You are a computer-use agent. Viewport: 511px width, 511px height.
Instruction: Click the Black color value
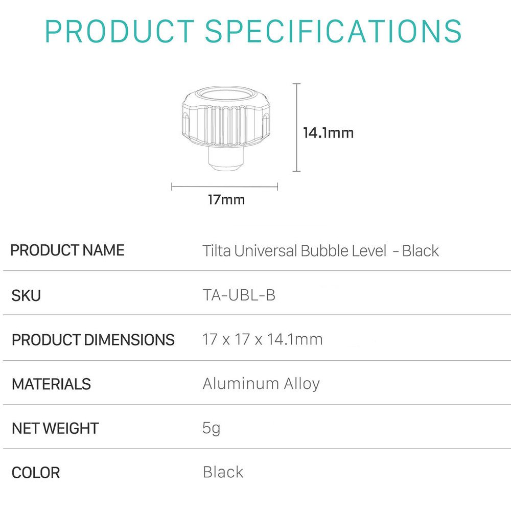(223, 472)
